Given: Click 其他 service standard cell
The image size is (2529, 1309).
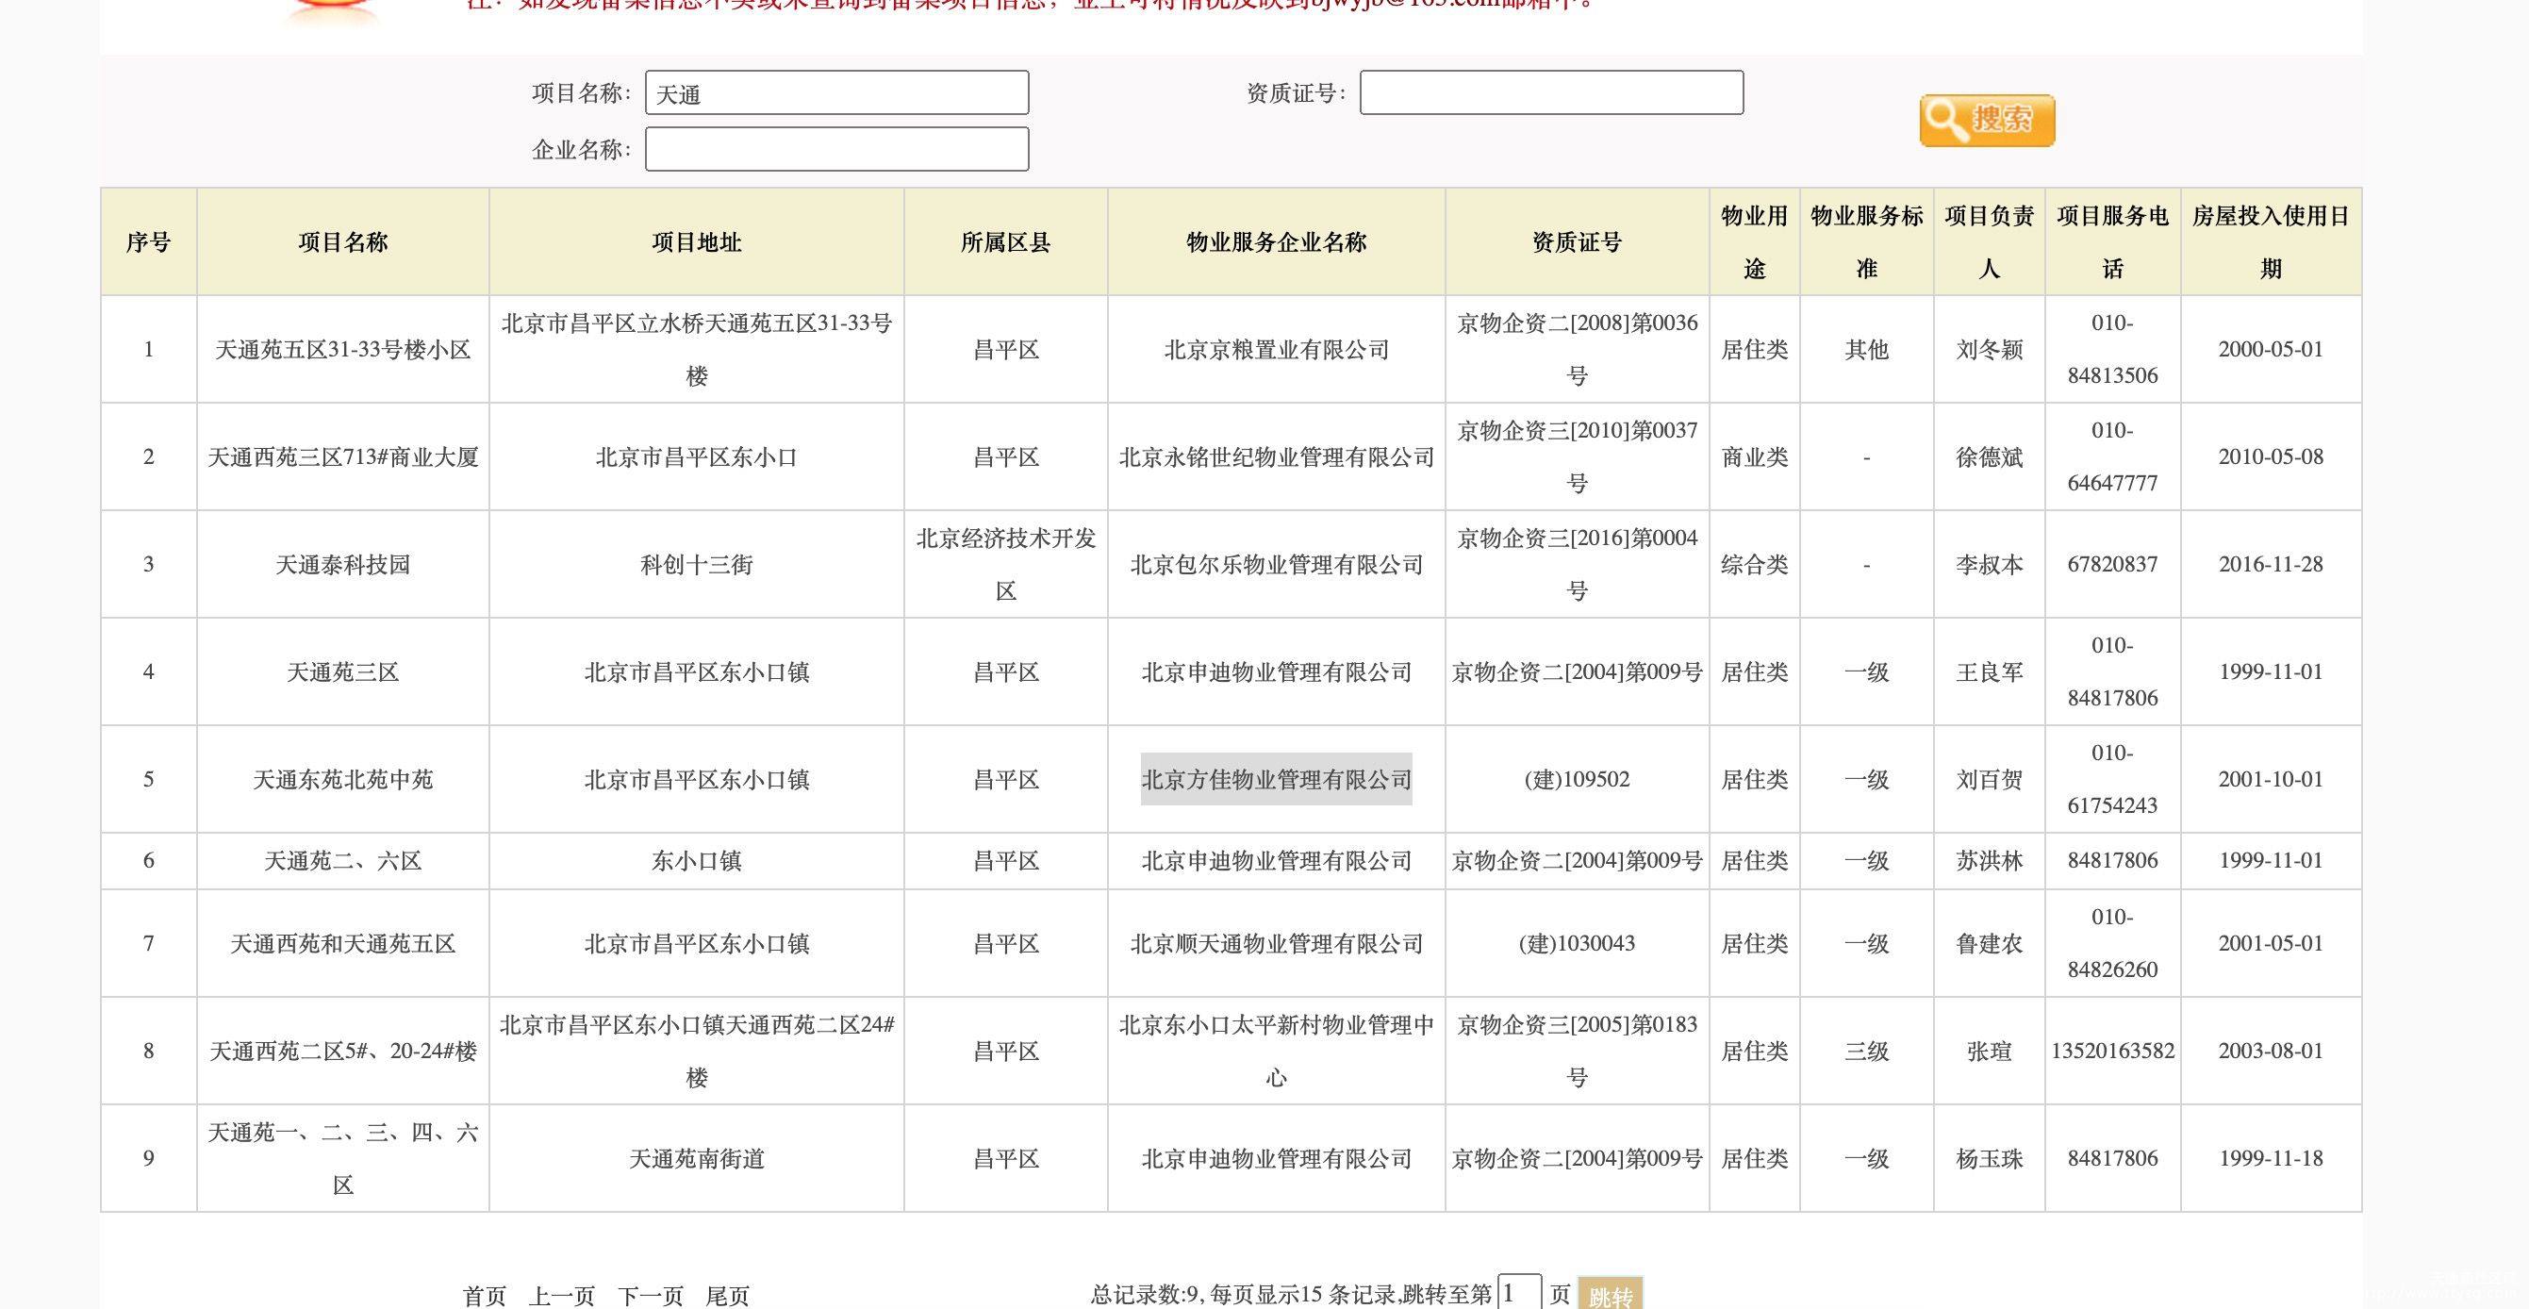Looking at the screenshot, I should tap(1866, 350).
